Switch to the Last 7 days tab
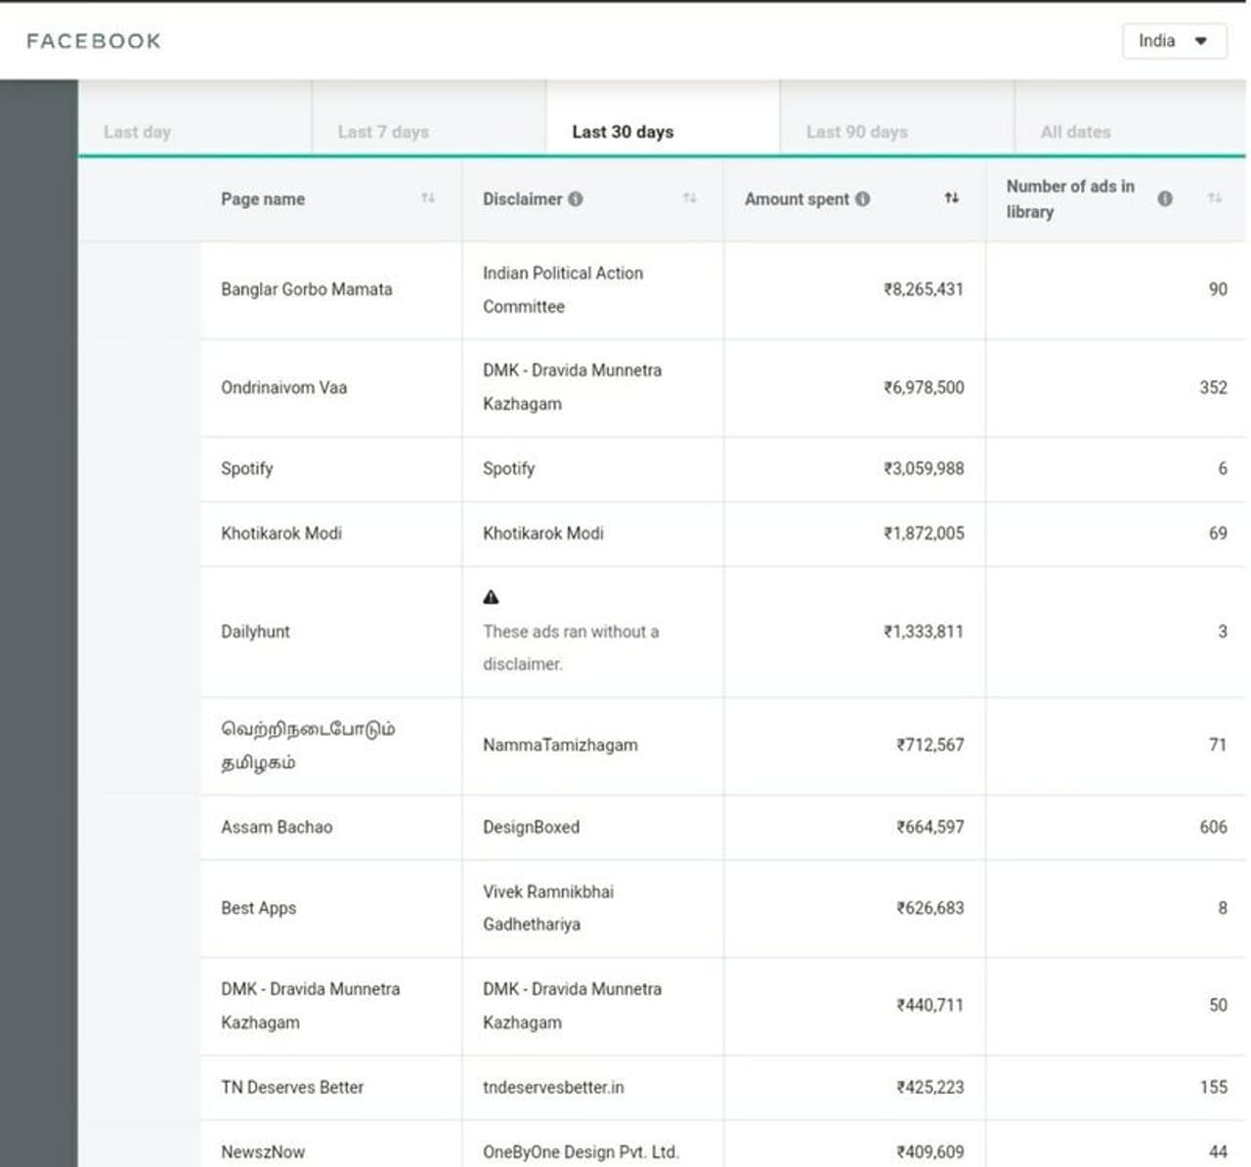Image resolution: width=1251 pixels, height=1167 pixels. (x=383, y=132)
